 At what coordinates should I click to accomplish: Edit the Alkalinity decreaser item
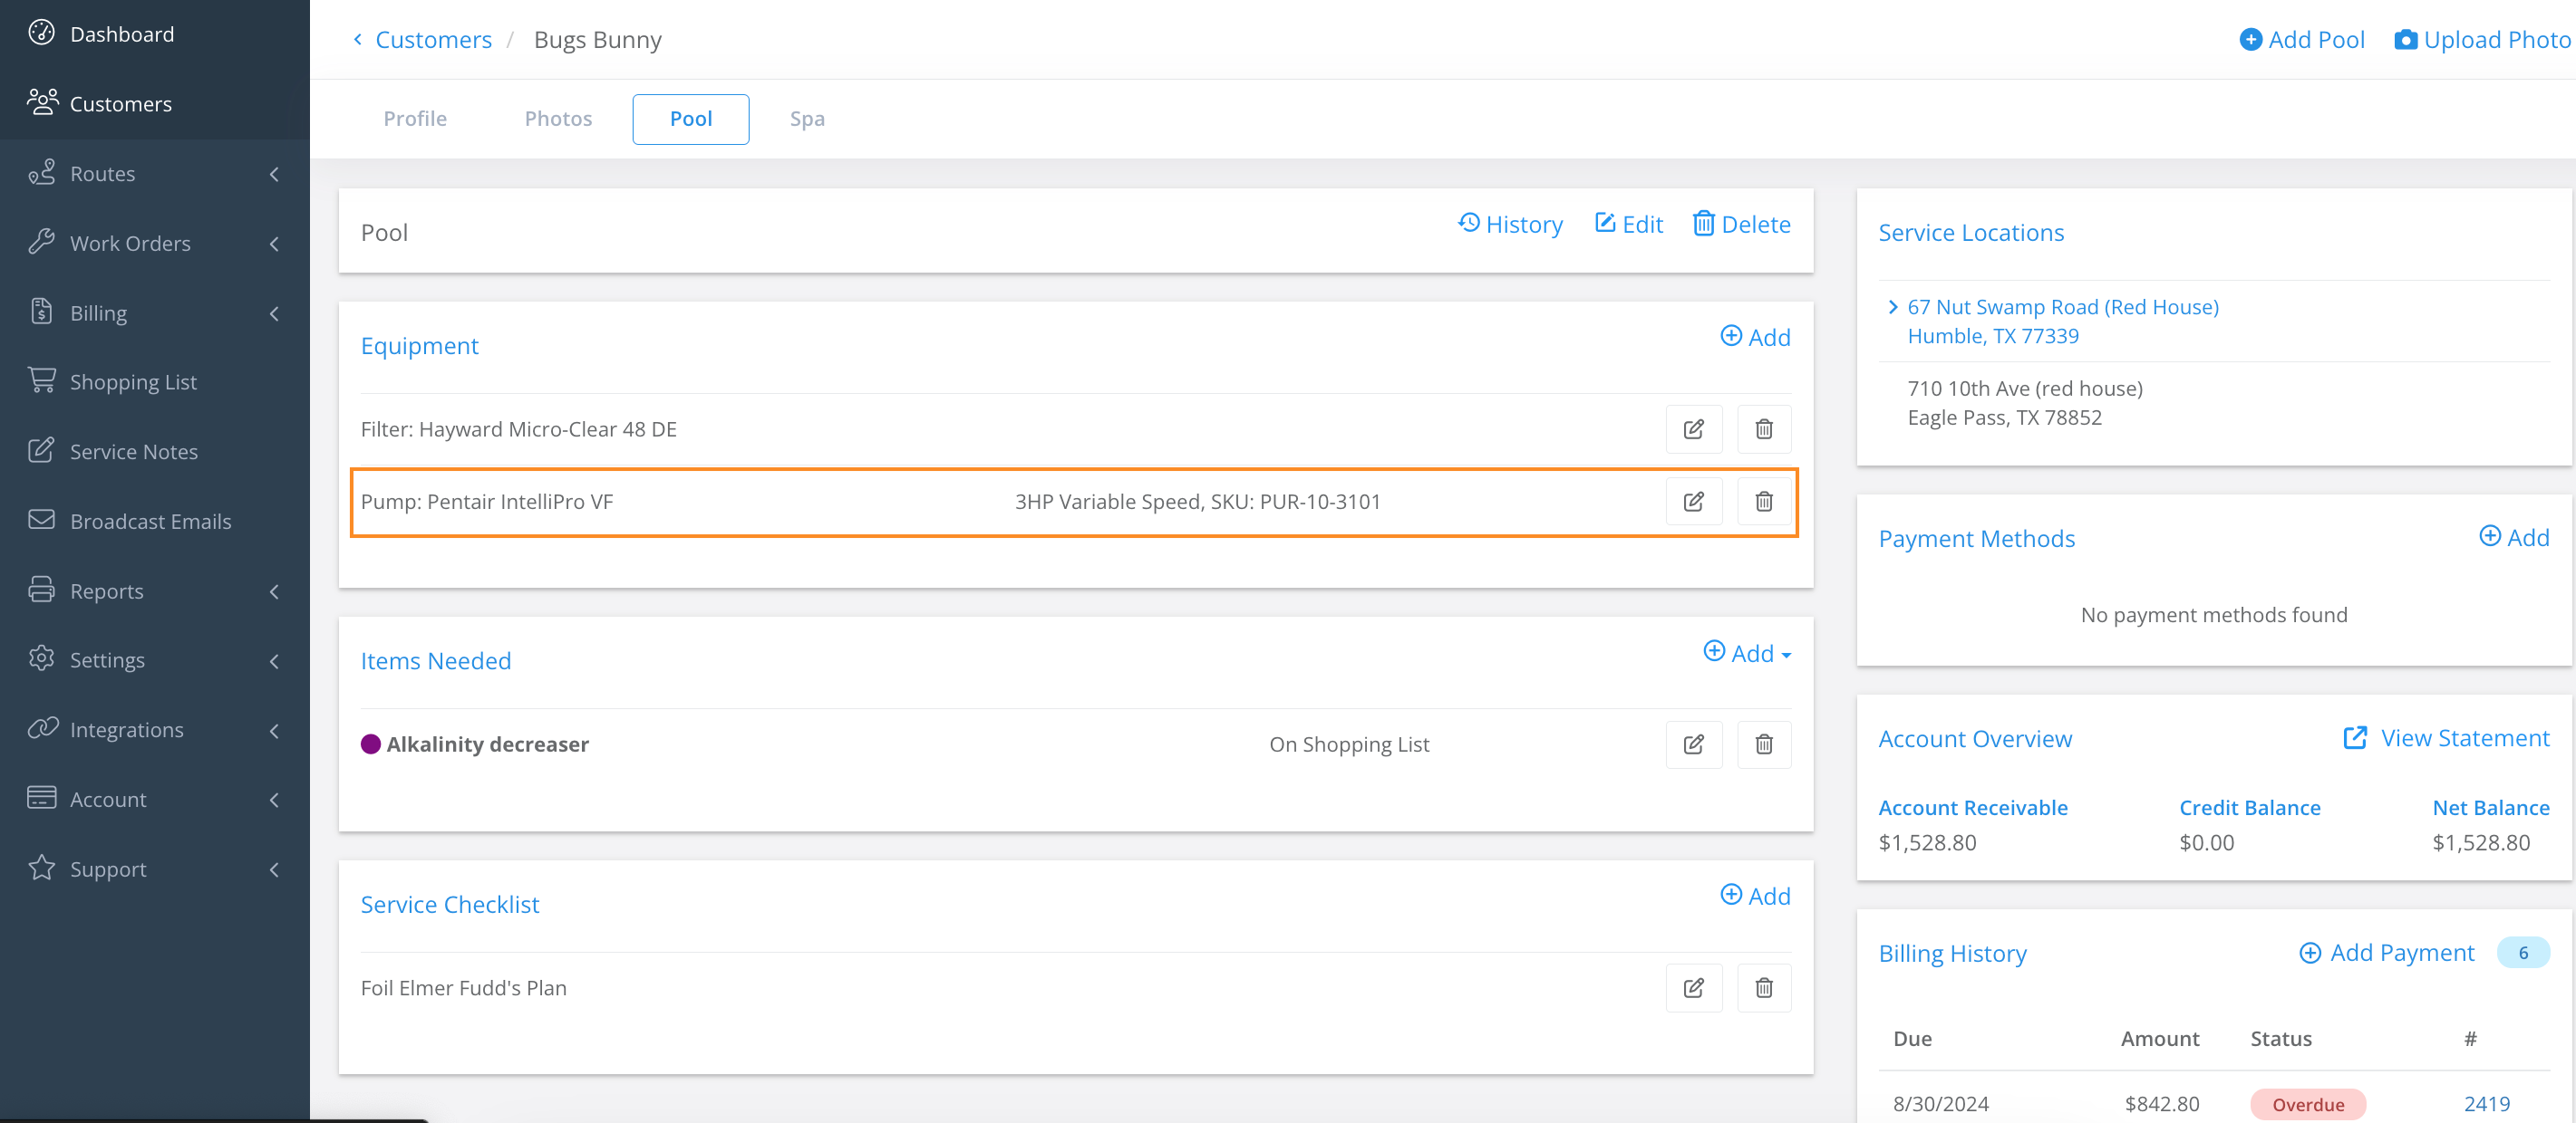point(1693,744)
